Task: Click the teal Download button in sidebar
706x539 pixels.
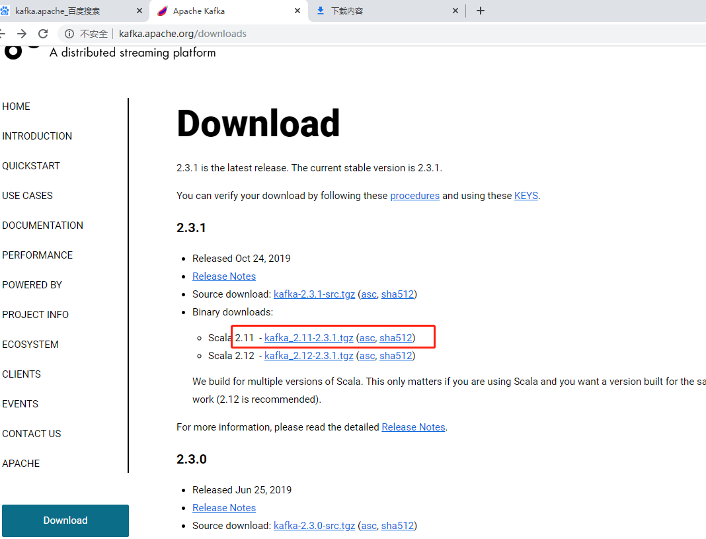Action: (65, 520)
